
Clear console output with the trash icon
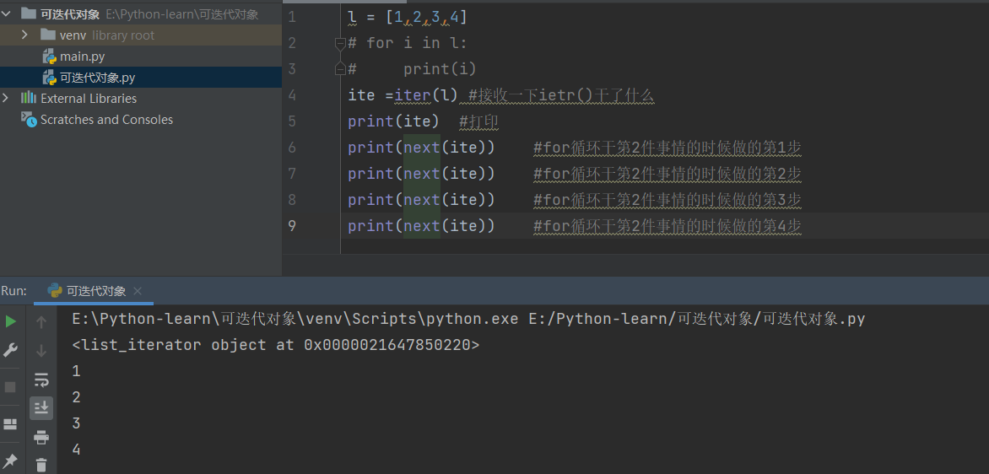pos(41,464)
